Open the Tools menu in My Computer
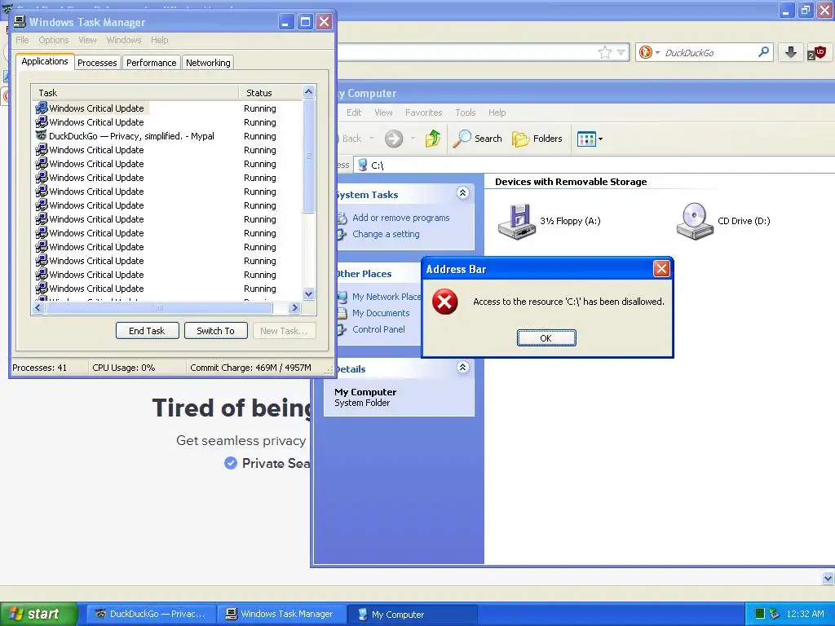 click(466, 112)
